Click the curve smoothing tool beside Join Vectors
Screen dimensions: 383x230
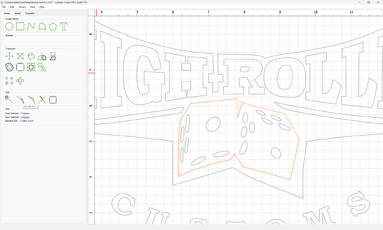(x=31, y=100)
